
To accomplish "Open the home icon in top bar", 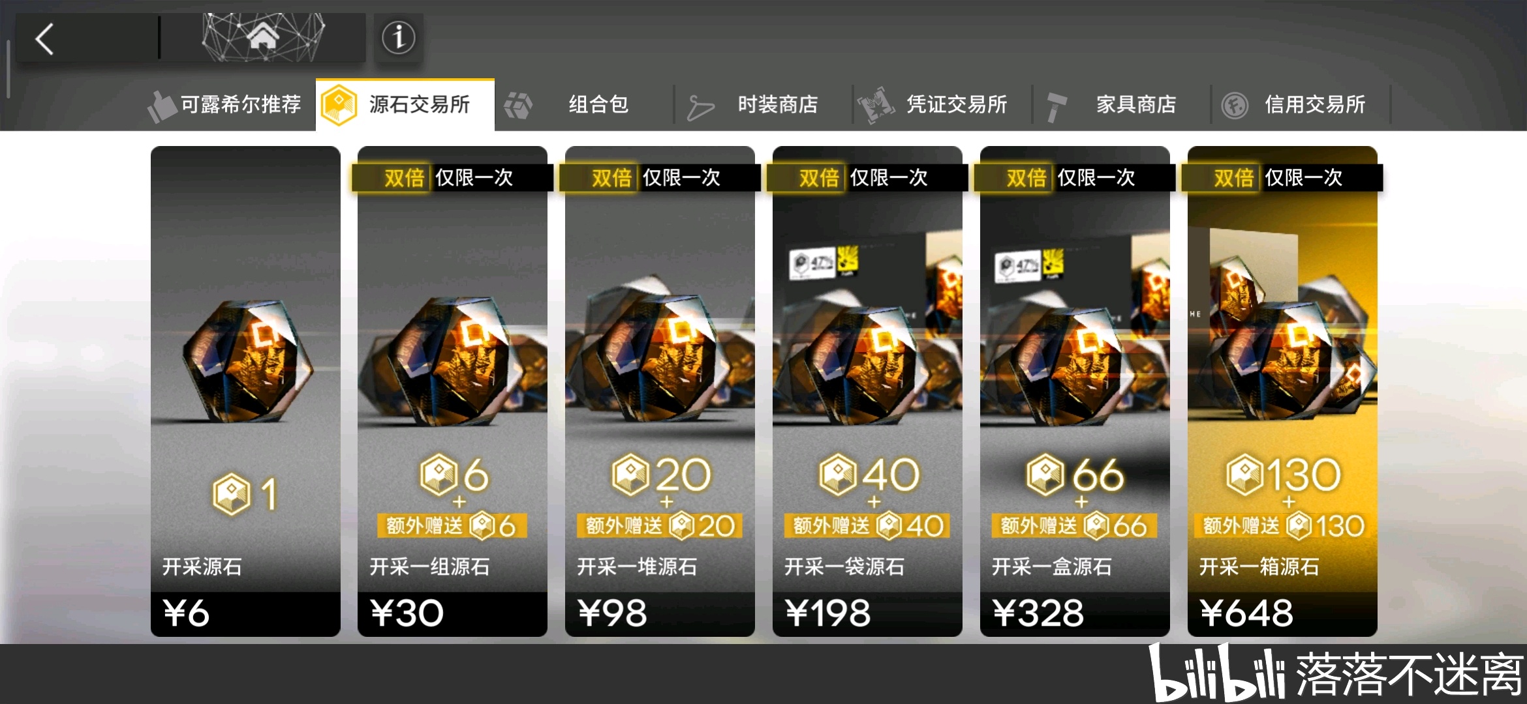I will tap(262, 38).
